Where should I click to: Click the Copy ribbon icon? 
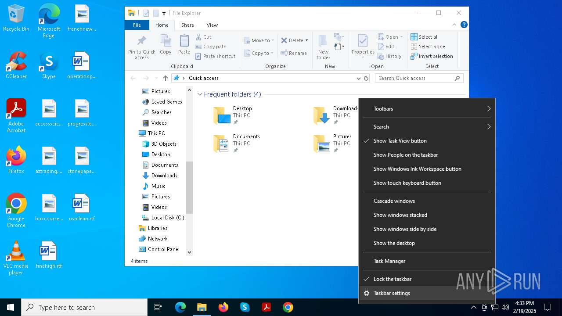pyautogui.click(x=166, y=44)
